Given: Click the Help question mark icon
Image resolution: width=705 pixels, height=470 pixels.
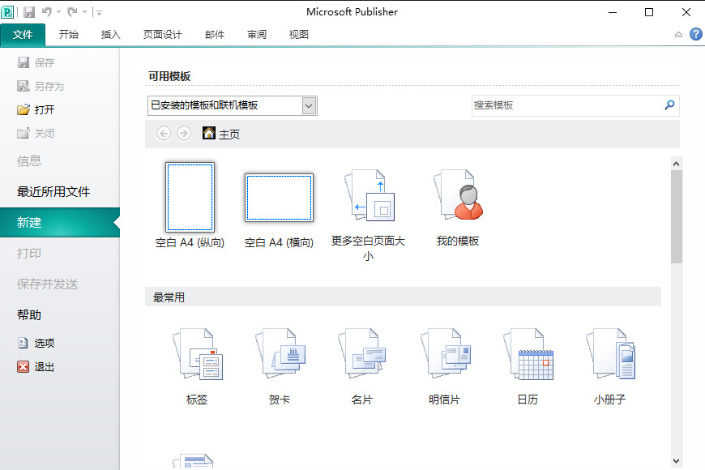Looking at the screenshot, I should (x=696, y=34).
